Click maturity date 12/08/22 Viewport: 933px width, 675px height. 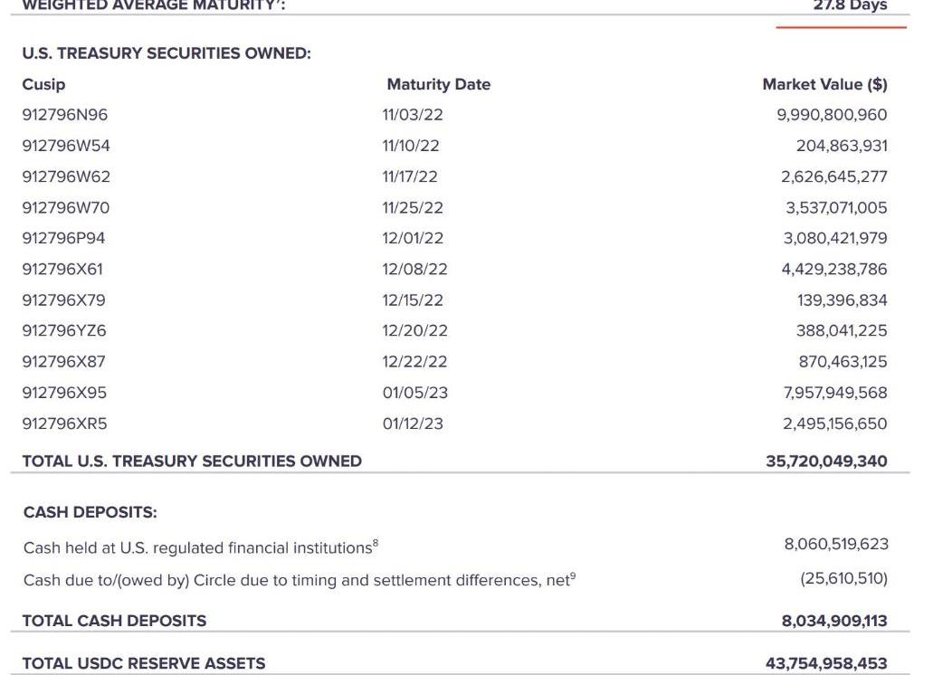click(x=414, y=269)
